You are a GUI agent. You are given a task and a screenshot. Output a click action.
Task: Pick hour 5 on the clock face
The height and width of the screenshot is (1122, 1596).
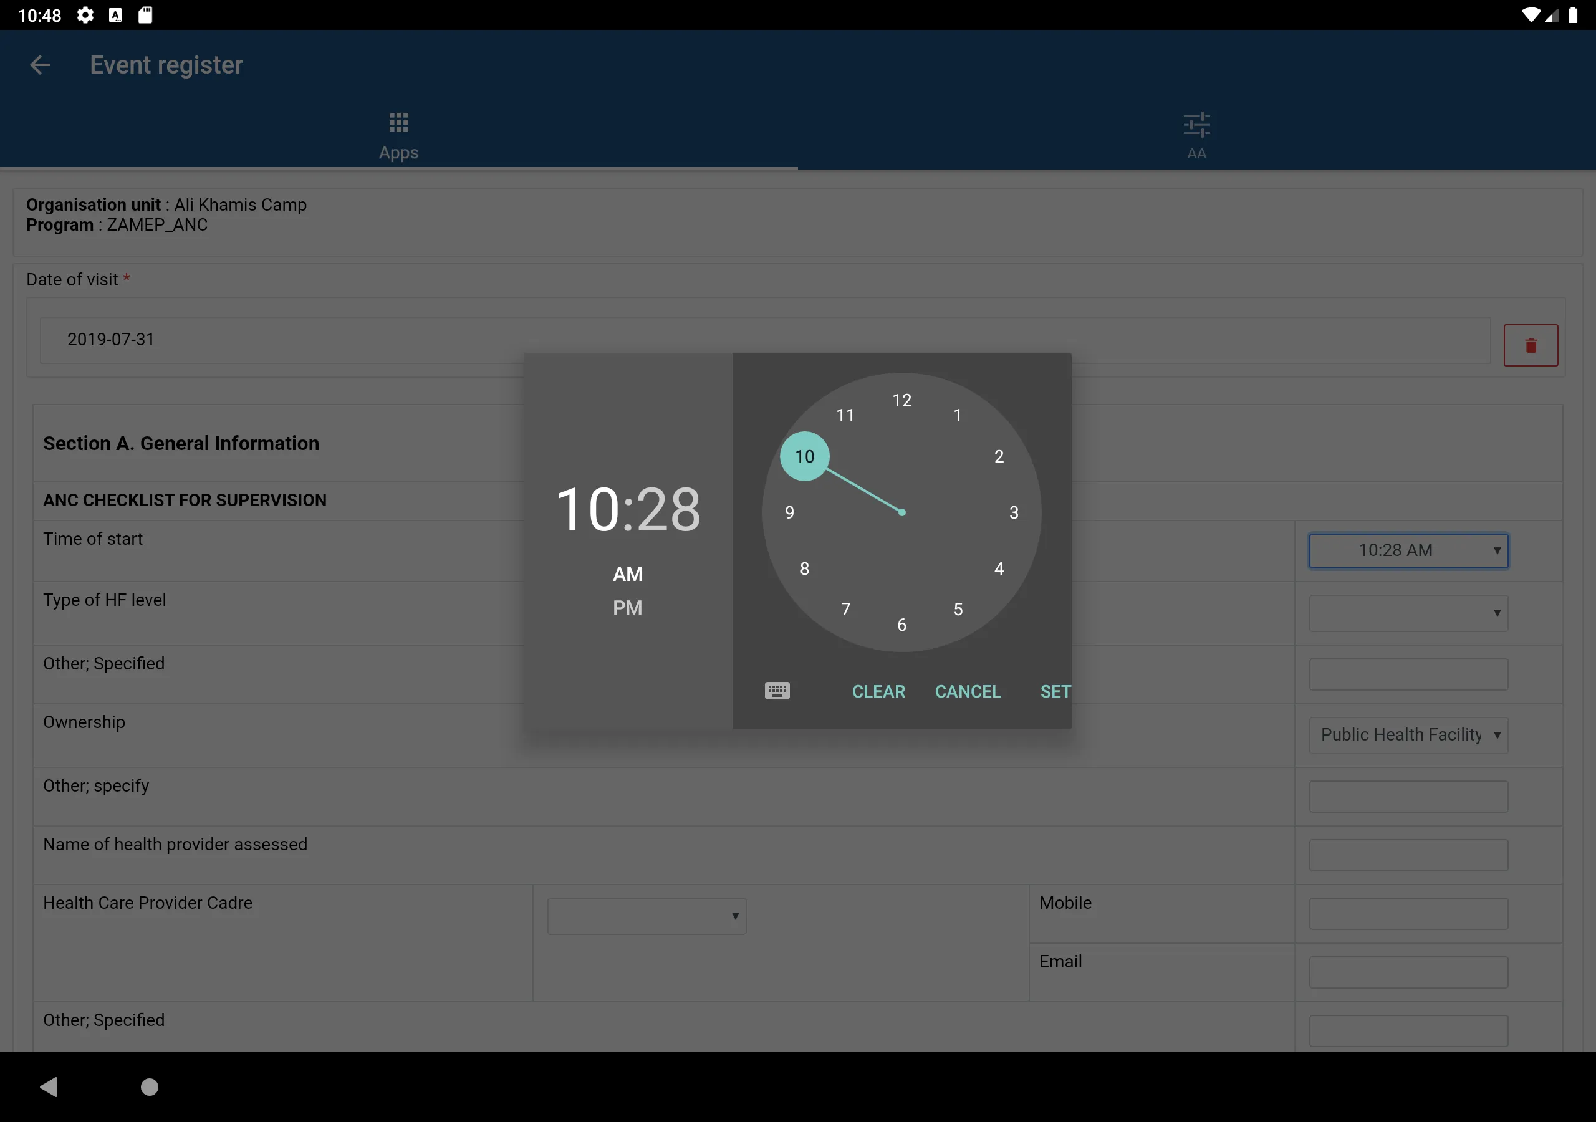958,609
